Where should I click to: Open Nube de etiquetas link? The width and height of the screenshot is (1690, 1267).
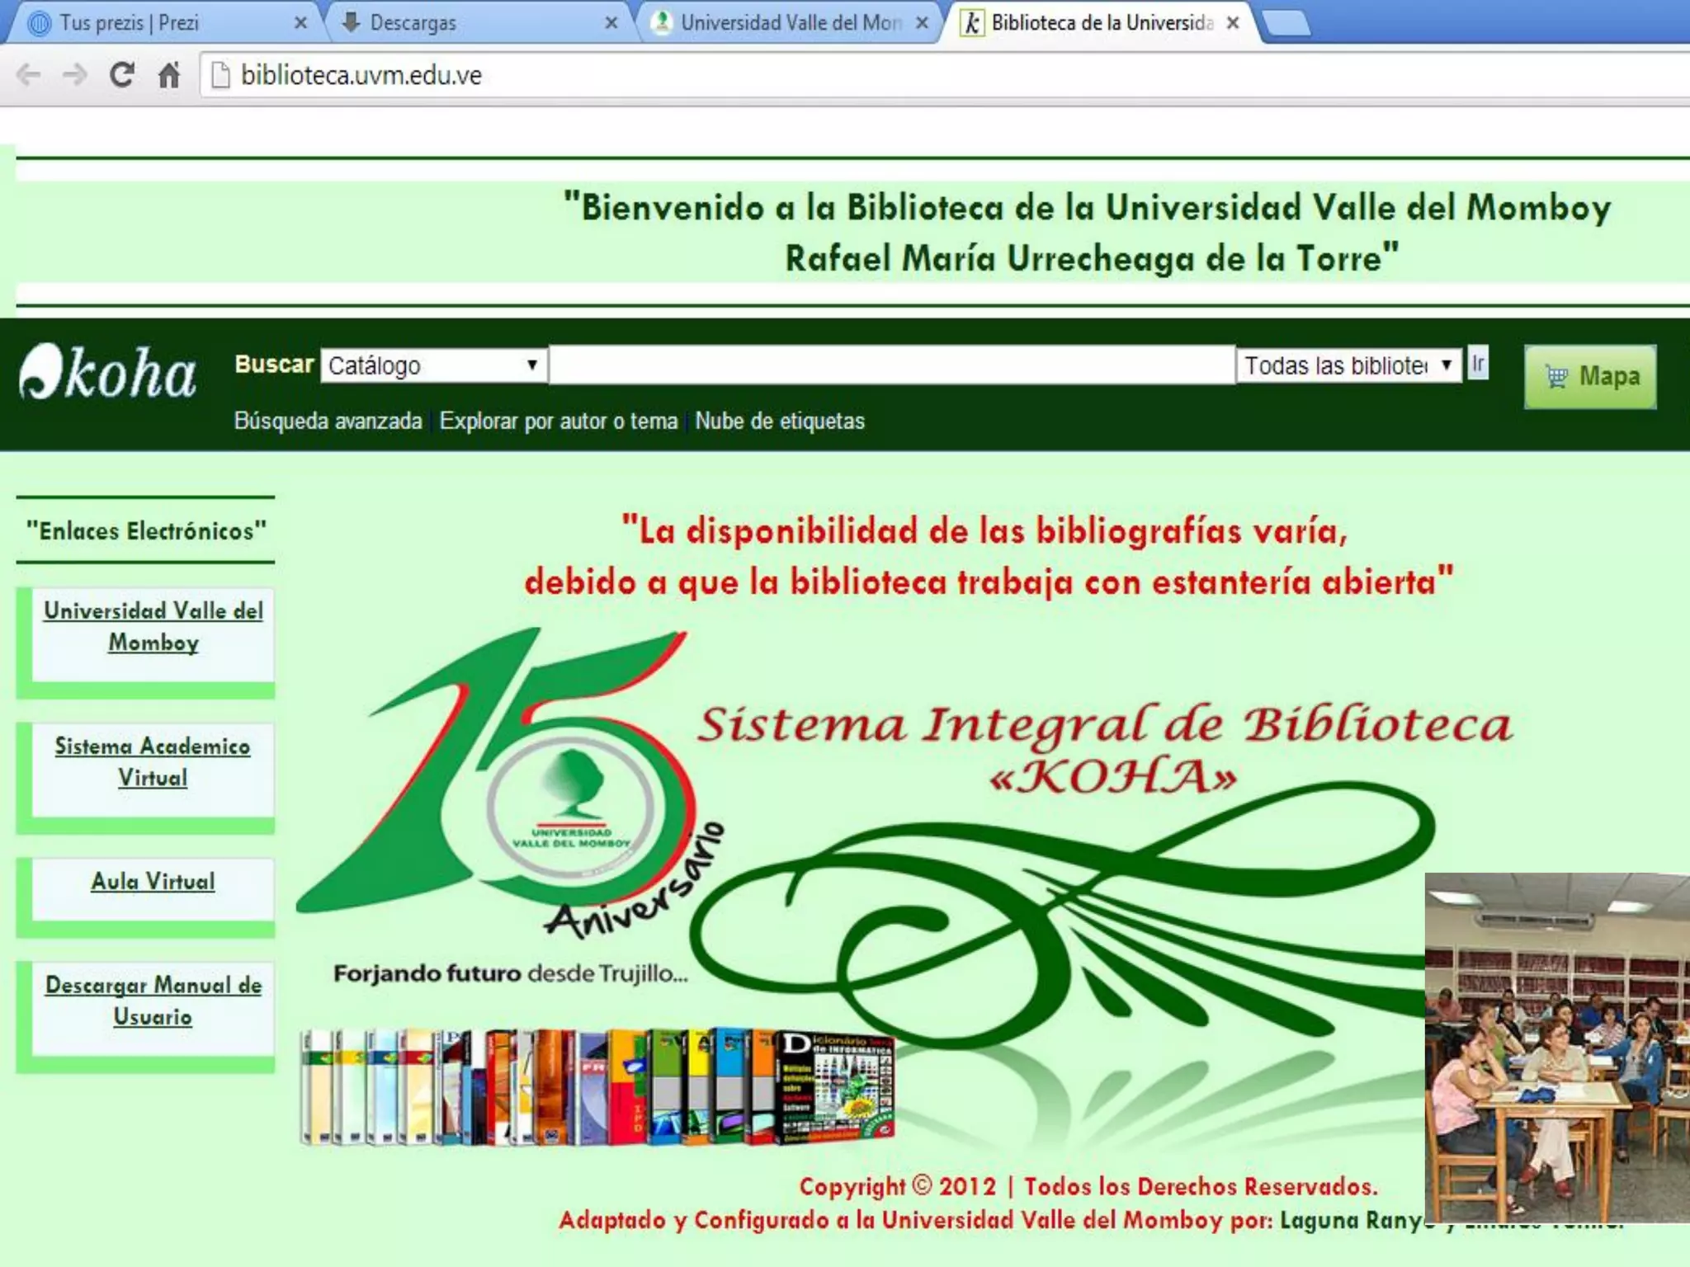pos(779,422)
